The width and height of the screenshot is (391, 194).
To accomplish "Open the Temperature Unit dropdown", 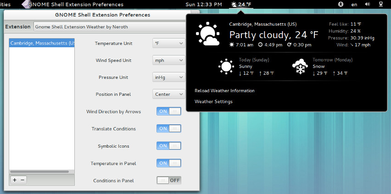I will (x=169, y=44).
